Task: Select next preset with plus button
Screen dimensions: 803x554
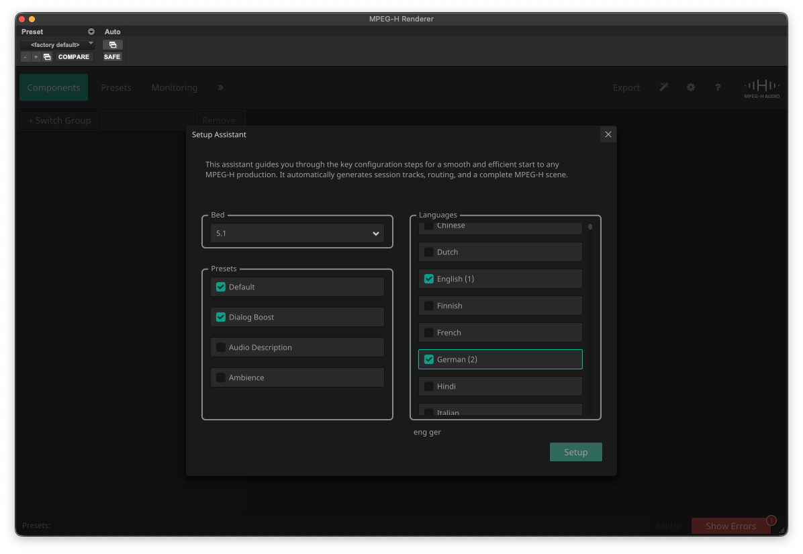Action: [36, 57]
